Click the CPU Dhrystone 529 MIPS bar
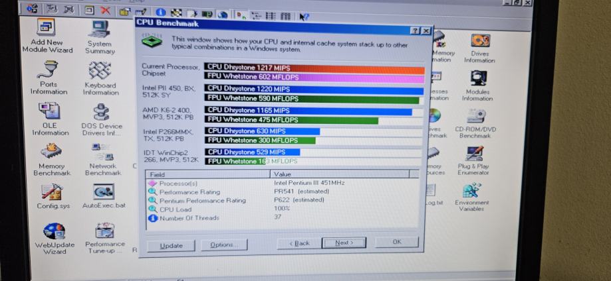The width and height of the screenshot is (611, 281). [253, 152]
